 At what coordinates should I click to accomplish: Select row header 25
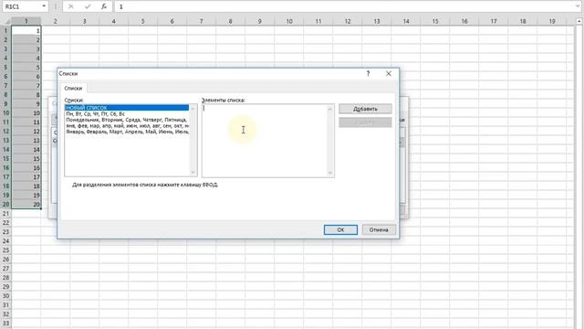[5, 249]
